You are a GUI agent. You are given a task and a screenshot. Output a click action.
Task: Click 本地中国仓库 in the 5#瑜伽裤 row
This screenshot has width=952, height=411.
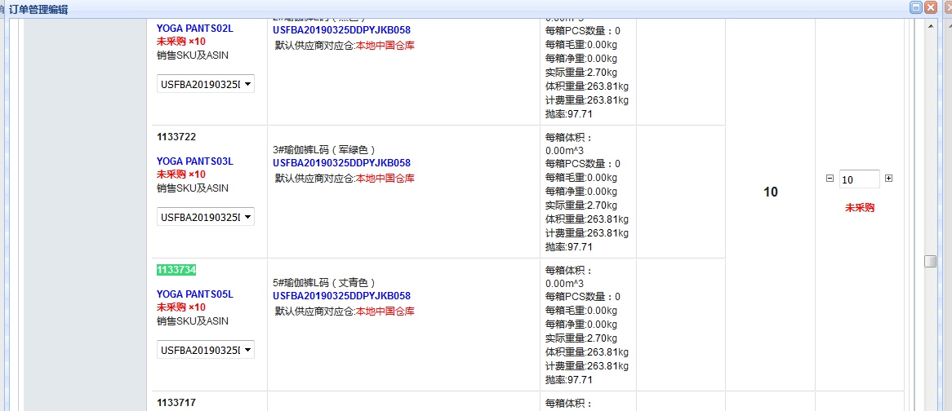coord(385,311)
